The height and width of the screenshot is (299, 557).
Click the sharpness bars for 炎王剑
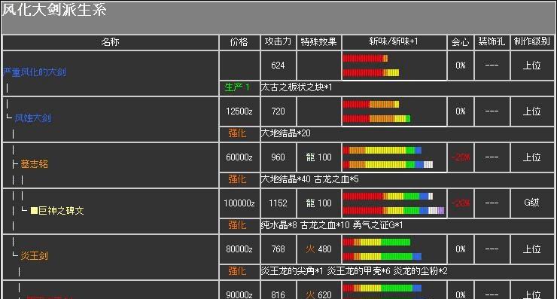tap(382, 249)
